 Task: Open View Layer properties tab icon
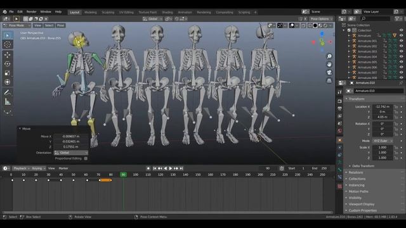coord(340,116)
